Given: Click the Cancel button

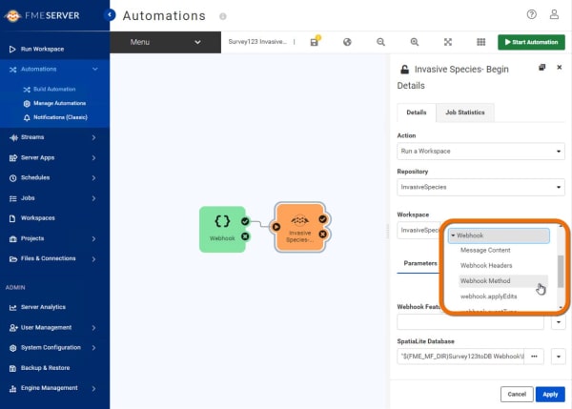Looking at the screenshot, I should point(517,395).
